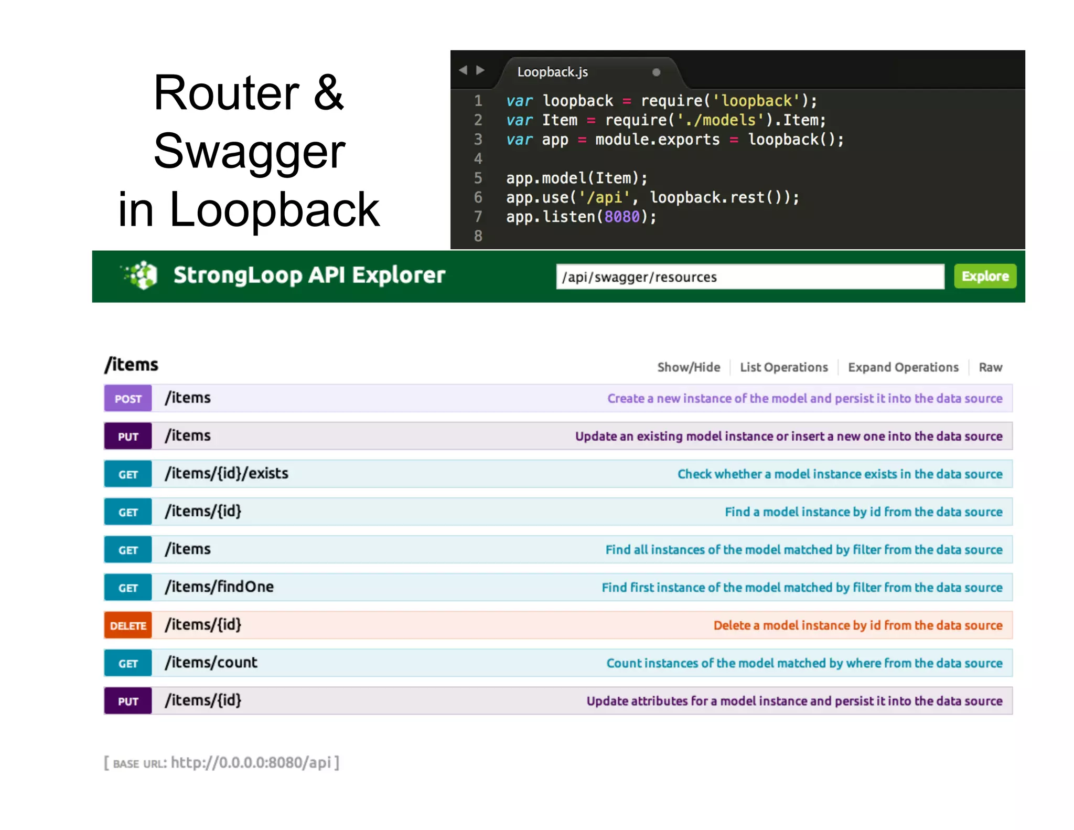The image size is (1074, 830).
Task: Click the PUT badge for /items/{id}
Action: tap(128, 701)
